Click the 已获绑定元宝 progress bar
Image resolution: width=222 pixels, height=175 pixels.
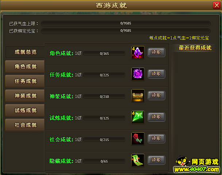(126, 31)
